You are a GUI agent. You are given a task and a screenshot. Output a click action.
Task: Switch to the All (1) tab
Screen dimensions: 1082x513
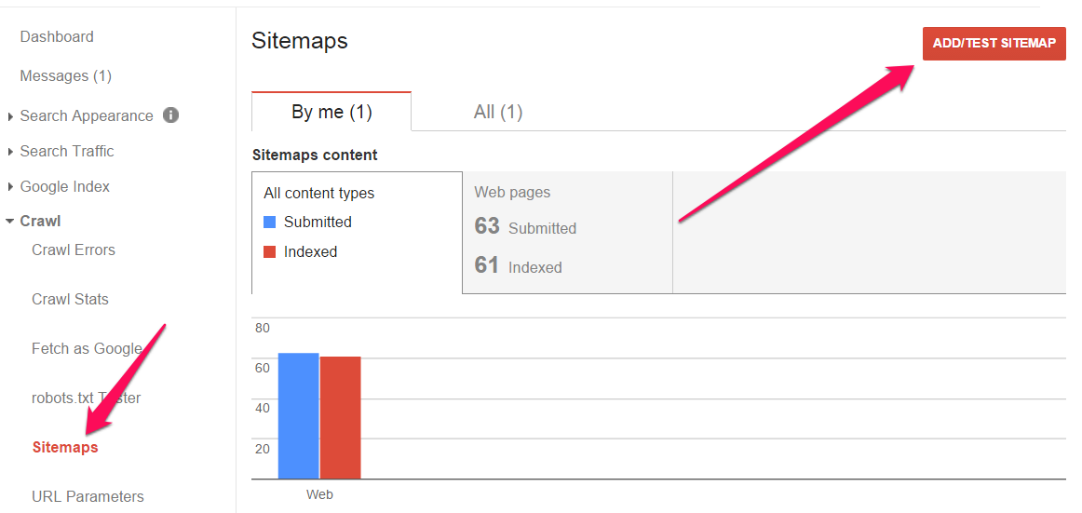(497, 112)
